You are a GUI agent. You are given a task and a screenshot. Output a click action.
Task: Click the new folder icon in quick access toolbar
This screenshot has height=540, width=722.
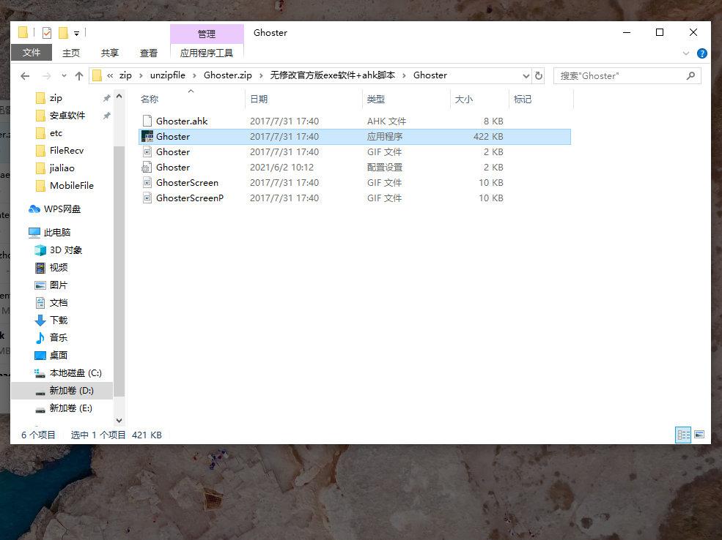[64, 33]
